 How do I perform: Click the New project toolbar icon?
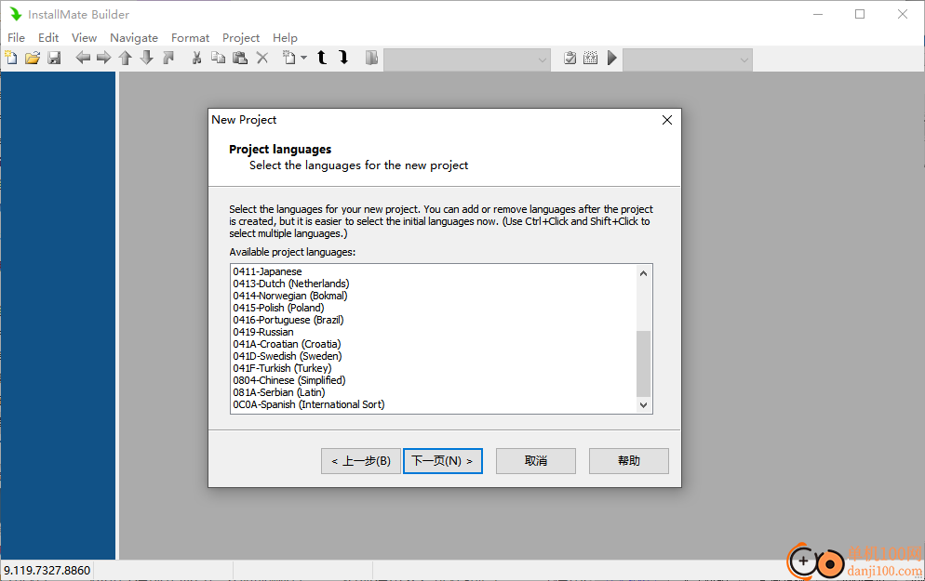[x=11, y=58]
